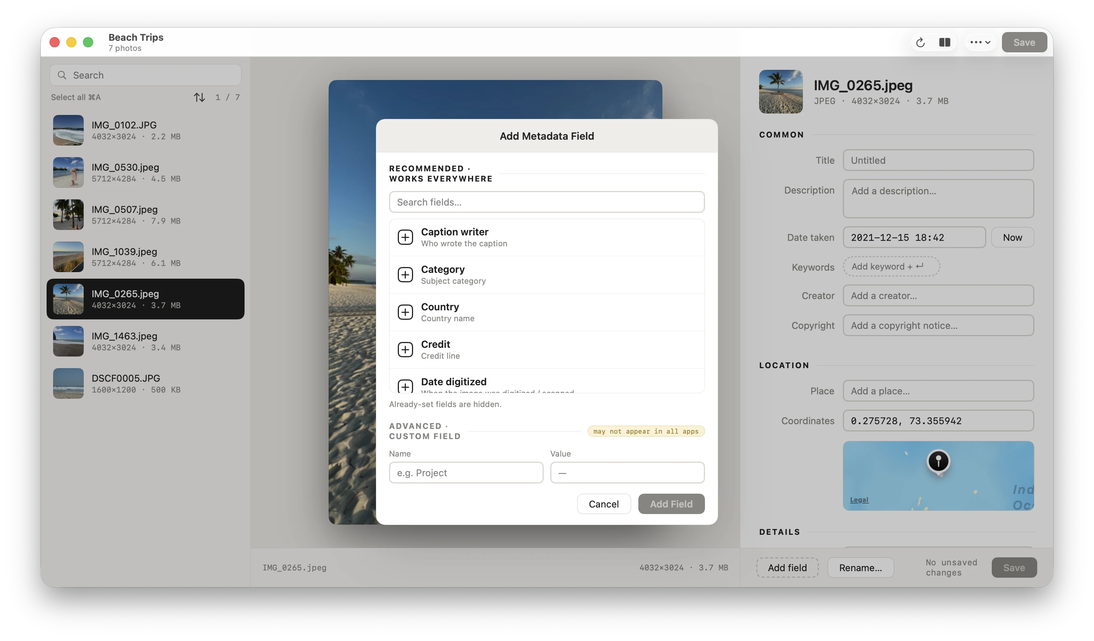Click the top toolbar Save button
Viewport: 1094px width, 641px height.
pos(1024,43)
